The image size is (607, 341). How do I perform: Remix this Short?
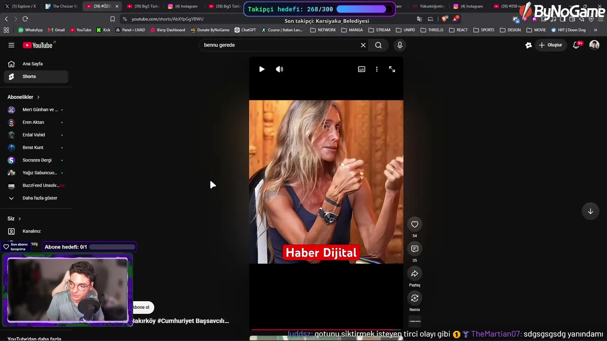(414, 298)
